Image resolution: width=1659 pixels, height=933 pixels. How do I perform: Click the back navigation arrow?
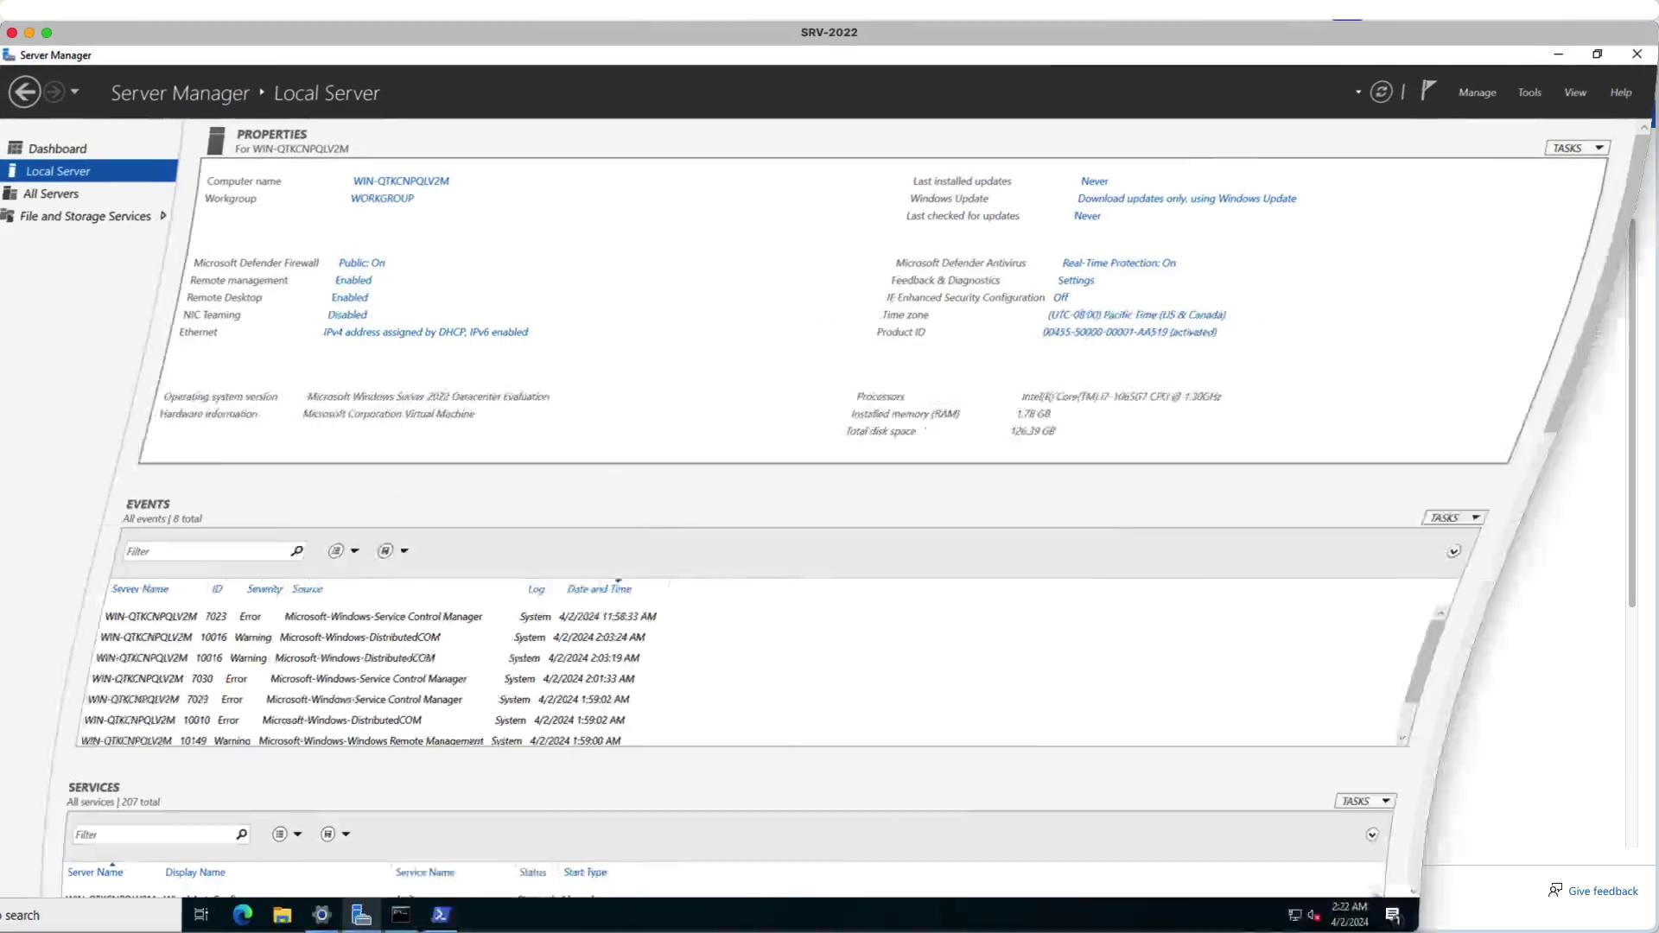24,92
